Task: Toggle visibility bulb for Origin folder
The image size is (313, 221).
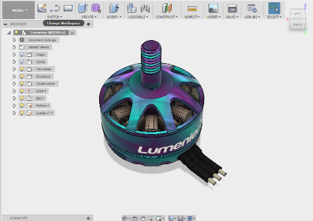Action: [x=22, y=55]
